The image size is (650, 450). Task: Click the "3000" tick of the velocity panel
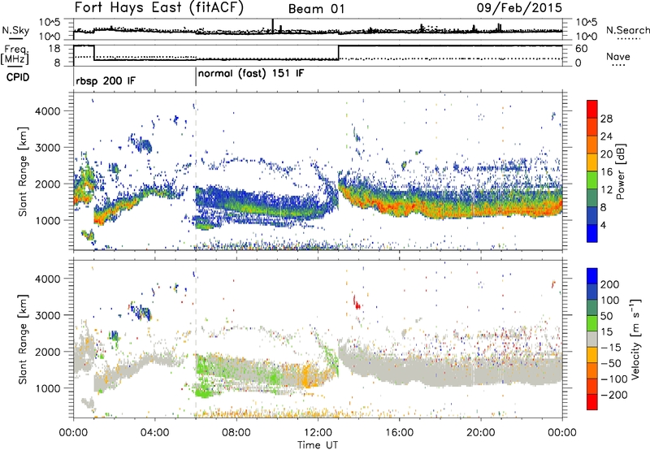point(47,315)
